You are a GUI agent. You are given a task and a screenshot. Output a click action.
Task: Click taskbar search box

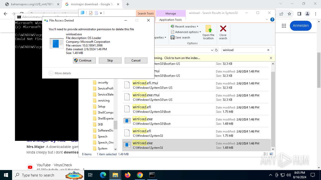pos(48,175)
